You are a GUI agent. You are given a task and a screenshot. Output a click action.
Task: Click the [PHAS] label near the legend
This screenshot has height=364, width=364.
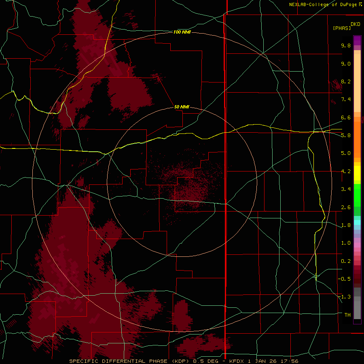342,28
